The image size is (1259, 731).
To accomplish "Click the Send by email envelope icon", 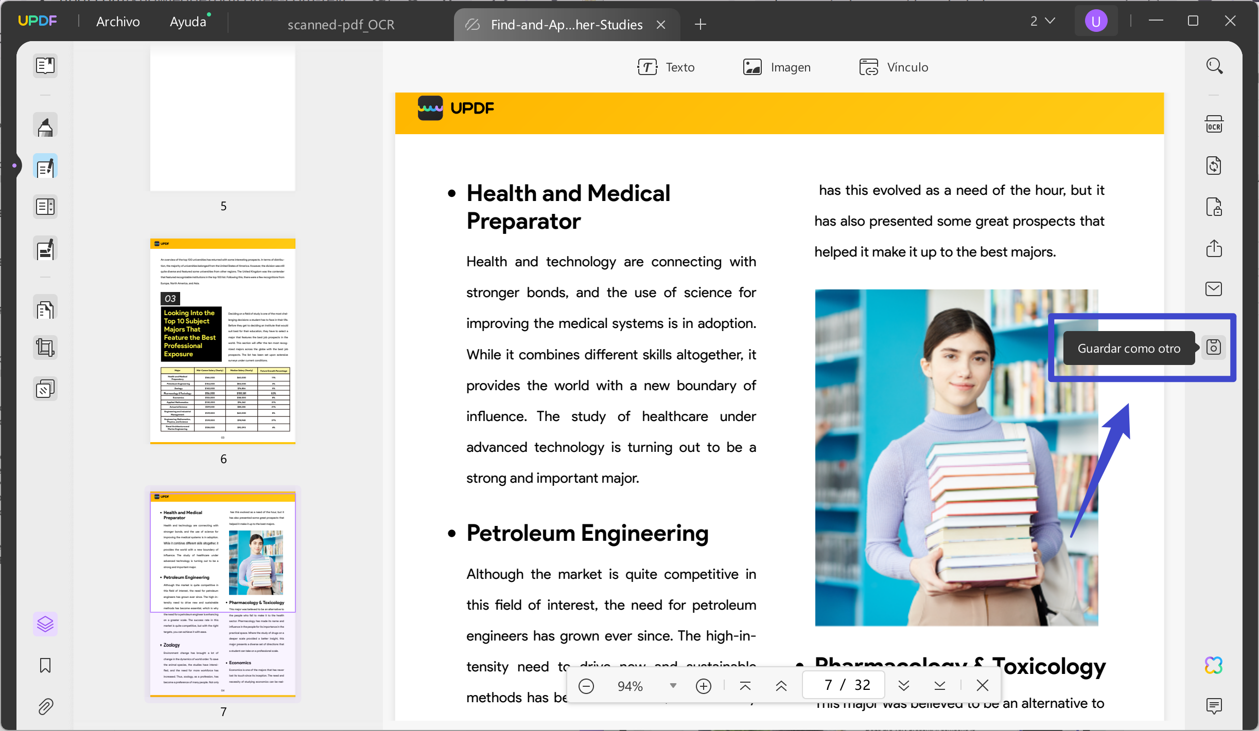I will pyautogui.click(x=1213, y=289).
